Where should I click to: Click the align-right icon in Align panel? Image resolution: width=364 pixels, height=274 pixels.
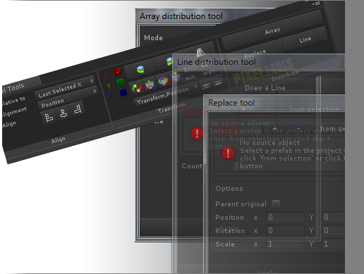(x=78, y=109)
